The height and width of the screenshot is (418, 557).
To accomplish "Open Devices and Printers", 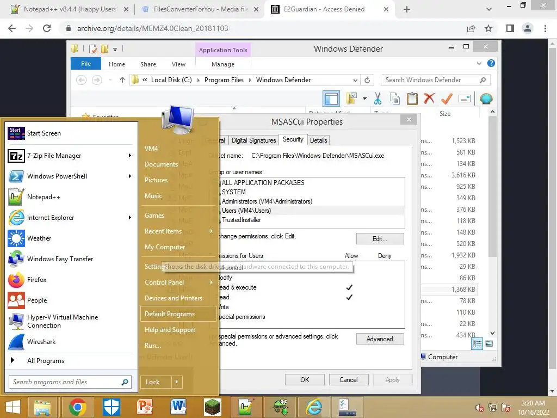I will point(178,298).
